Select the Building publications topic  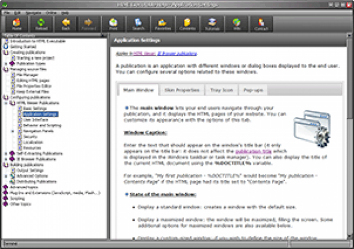(x=27, y=165)
